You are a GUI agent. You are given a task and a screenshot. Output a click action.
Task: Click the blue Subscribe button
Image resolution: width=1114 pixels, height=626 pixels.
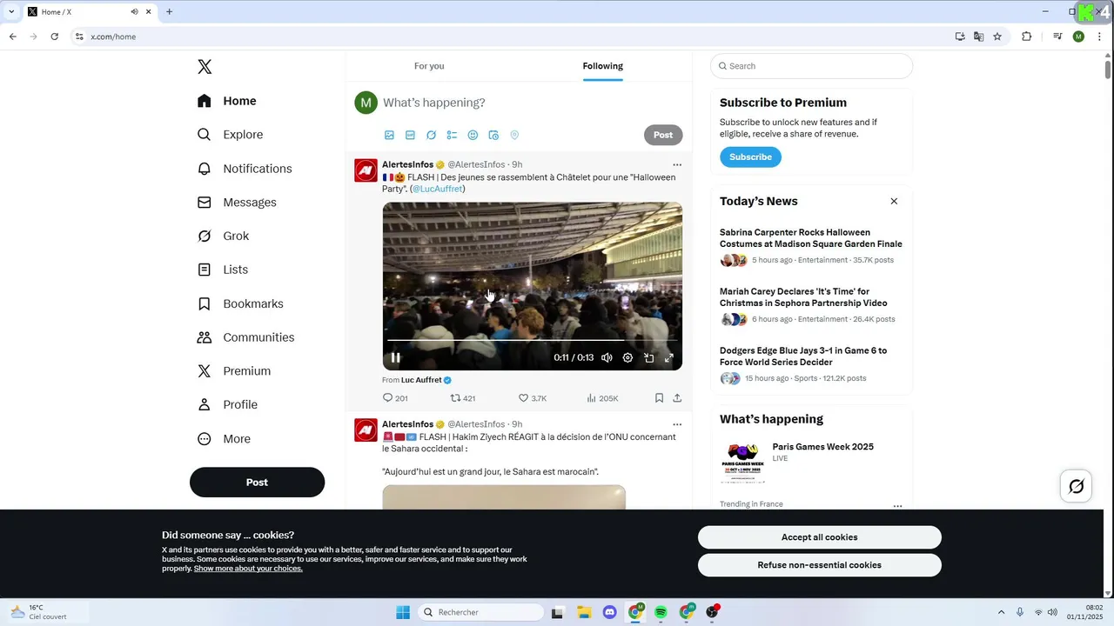click(750, 157)
